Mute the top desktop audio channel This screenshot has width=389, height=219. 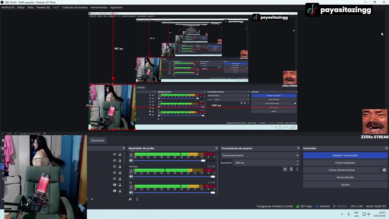(131, 161)
